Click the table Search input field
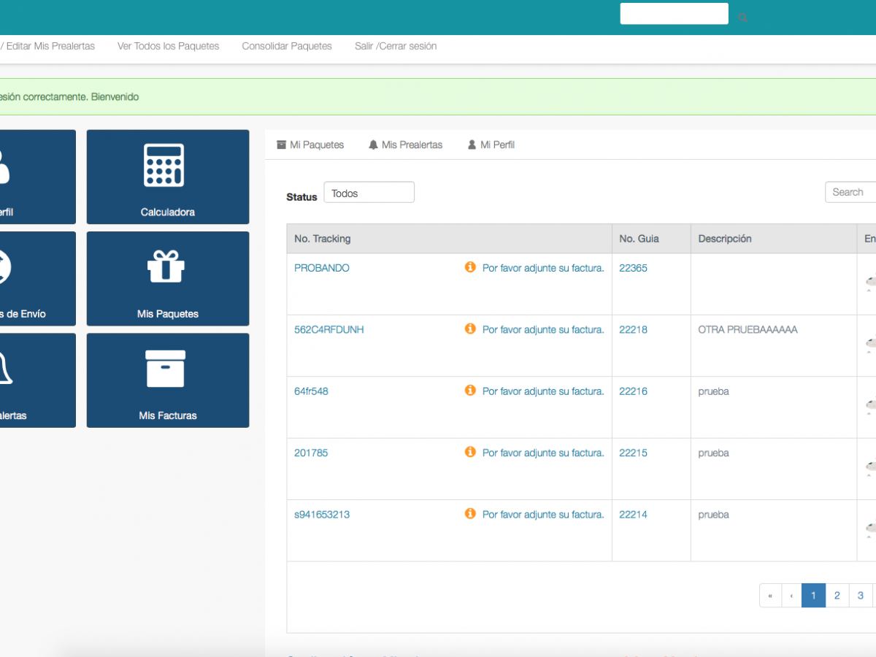 (851, 192)
